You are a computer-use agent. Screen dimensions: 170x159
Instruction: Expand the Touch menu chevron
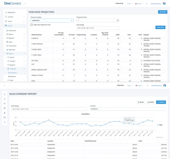click(24, 21)
